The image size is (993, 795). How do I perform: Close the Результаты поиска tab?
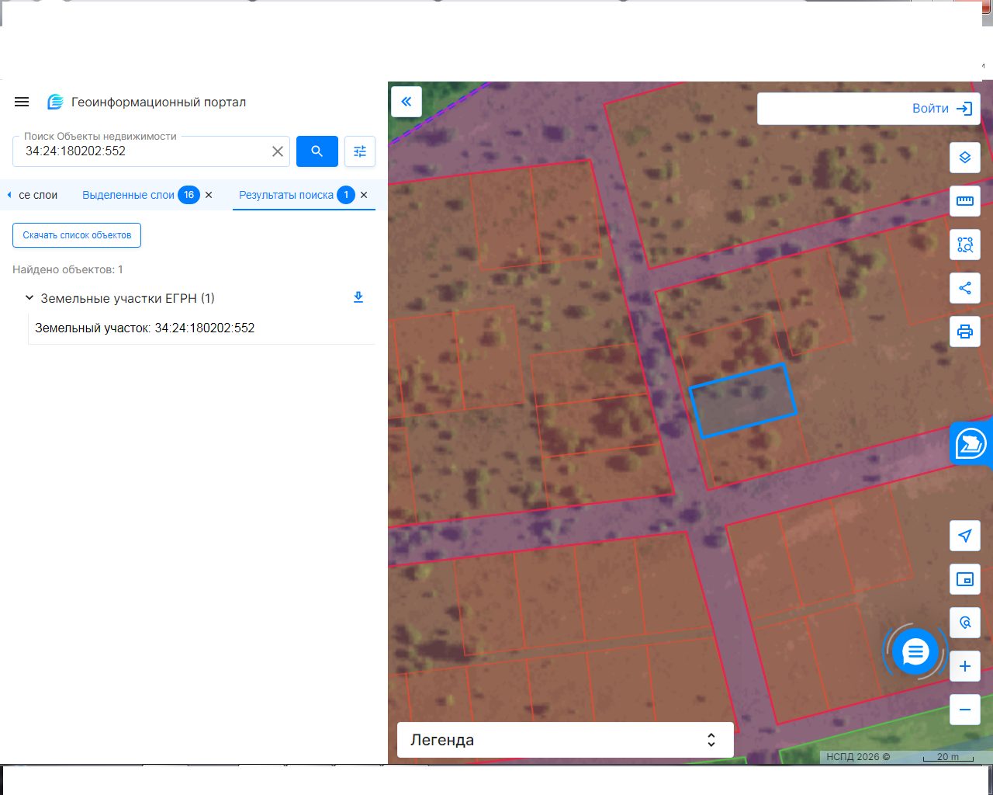tap(364, 195)
